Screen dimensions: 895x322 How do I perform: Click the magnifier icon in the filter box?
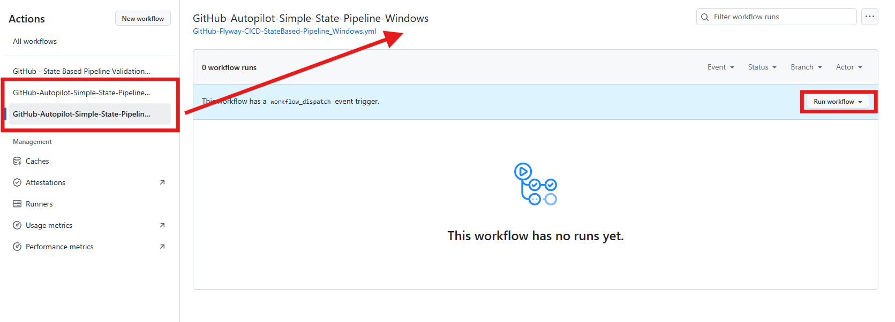tap(705, 17)
